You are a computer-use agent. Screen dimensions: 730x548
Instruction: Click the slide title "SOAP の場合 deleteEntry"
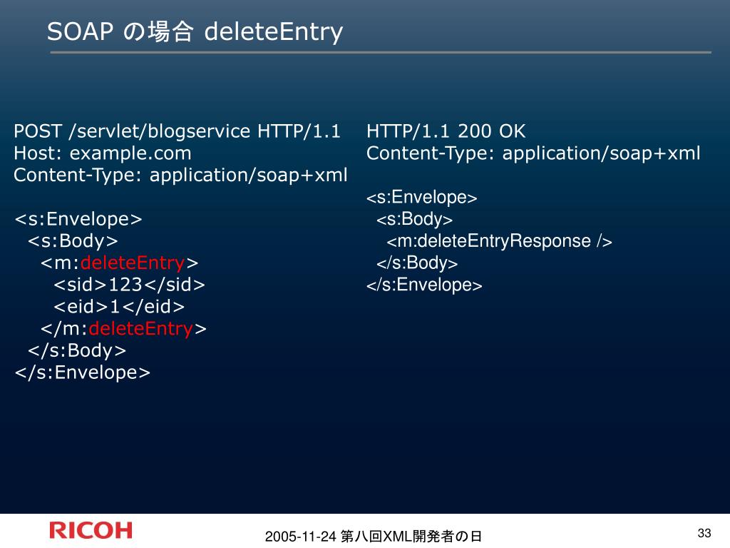point(195,31)
